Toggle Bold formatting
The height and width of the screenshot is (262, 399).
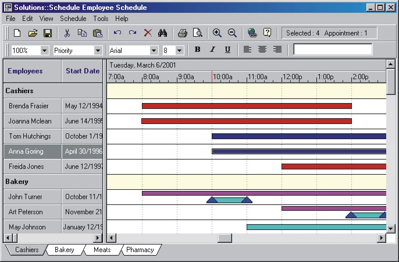point(198,50)
